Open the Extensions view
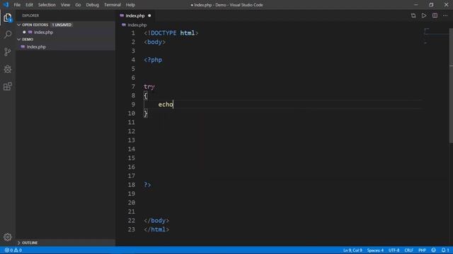The width and height of the screenshot is (453, 254). [x=8, y=86]
